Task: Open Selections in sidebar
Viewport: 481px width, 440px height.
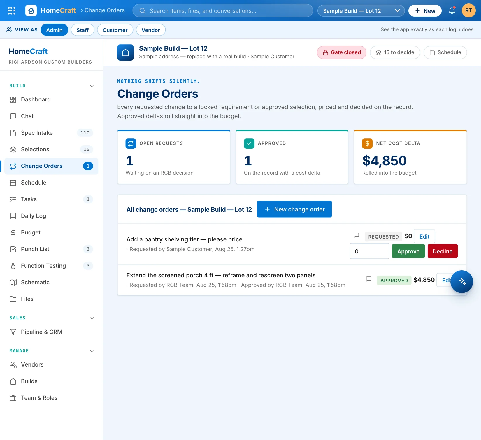Action: point(51,150)
